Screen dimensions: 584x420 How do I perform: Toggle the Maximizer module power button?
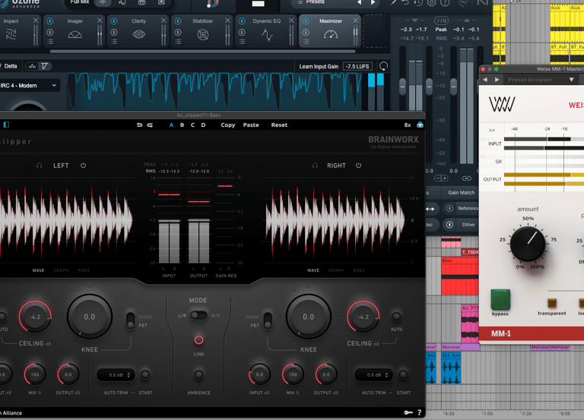tap(306, 21)
